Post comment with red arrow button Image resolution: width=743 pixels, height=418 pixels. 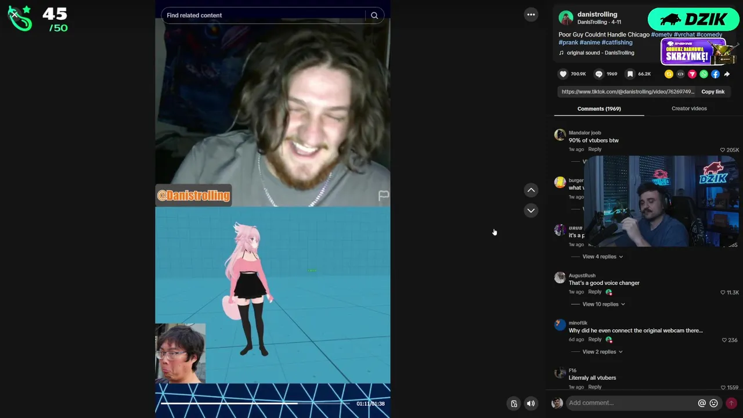(731, 403)
